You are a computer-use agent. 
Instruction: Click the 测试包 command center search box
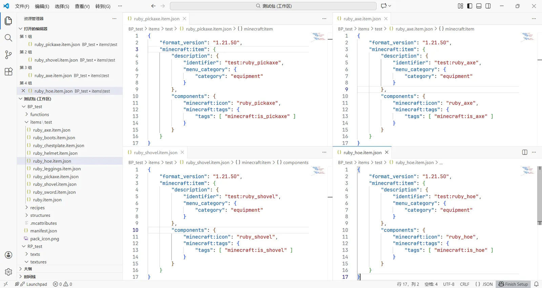coord(273,6)
